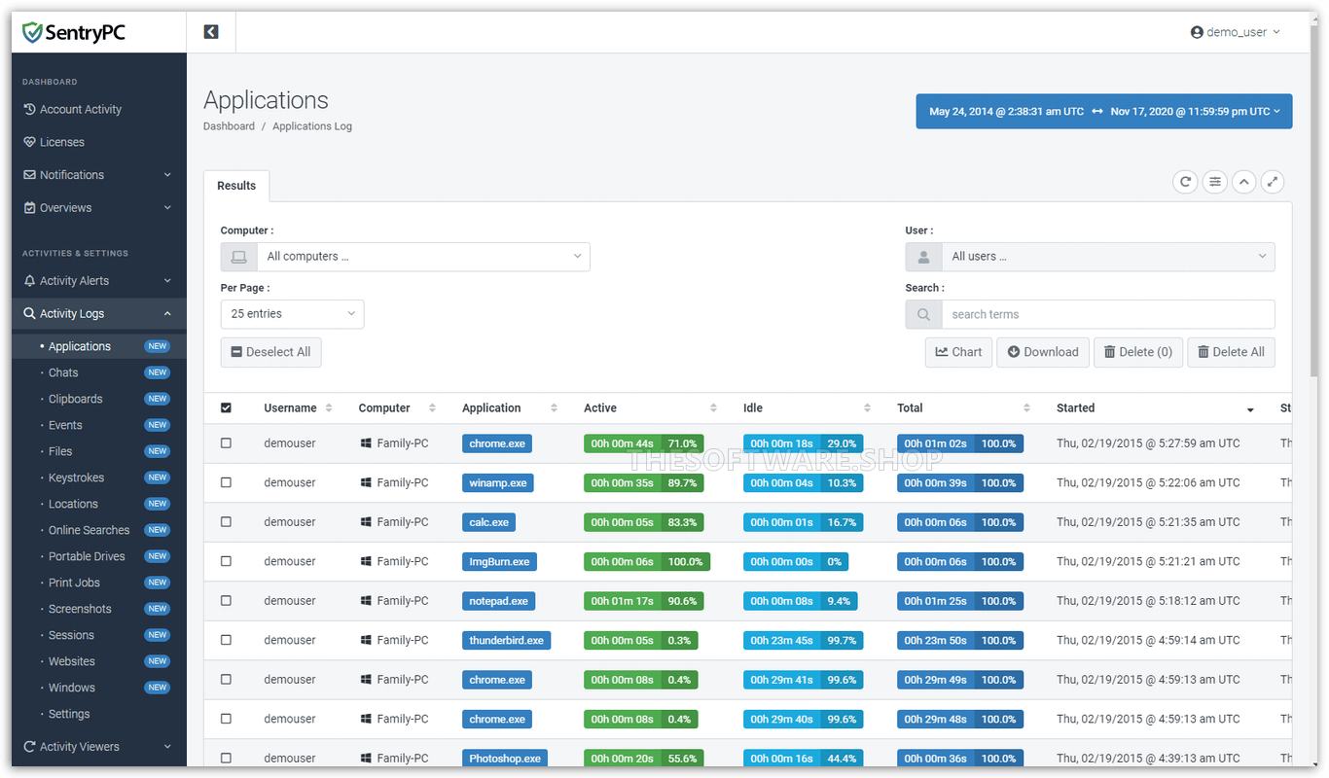Navigate to Dashboard via breadcrumb link
Screen dimensions: 1329x778
click(x=229, y=125)
